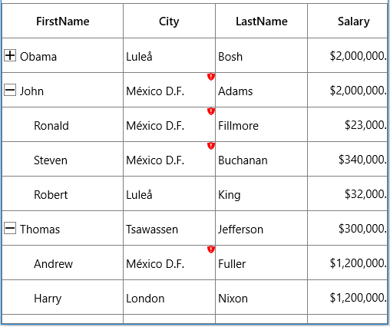390x327 pixels.
Task: Click the error icon in Steven's City cell
Action: tap(211, 146)
